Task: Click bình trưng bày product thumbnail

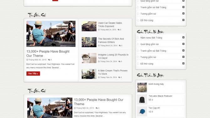Action: tap(142, 88)
